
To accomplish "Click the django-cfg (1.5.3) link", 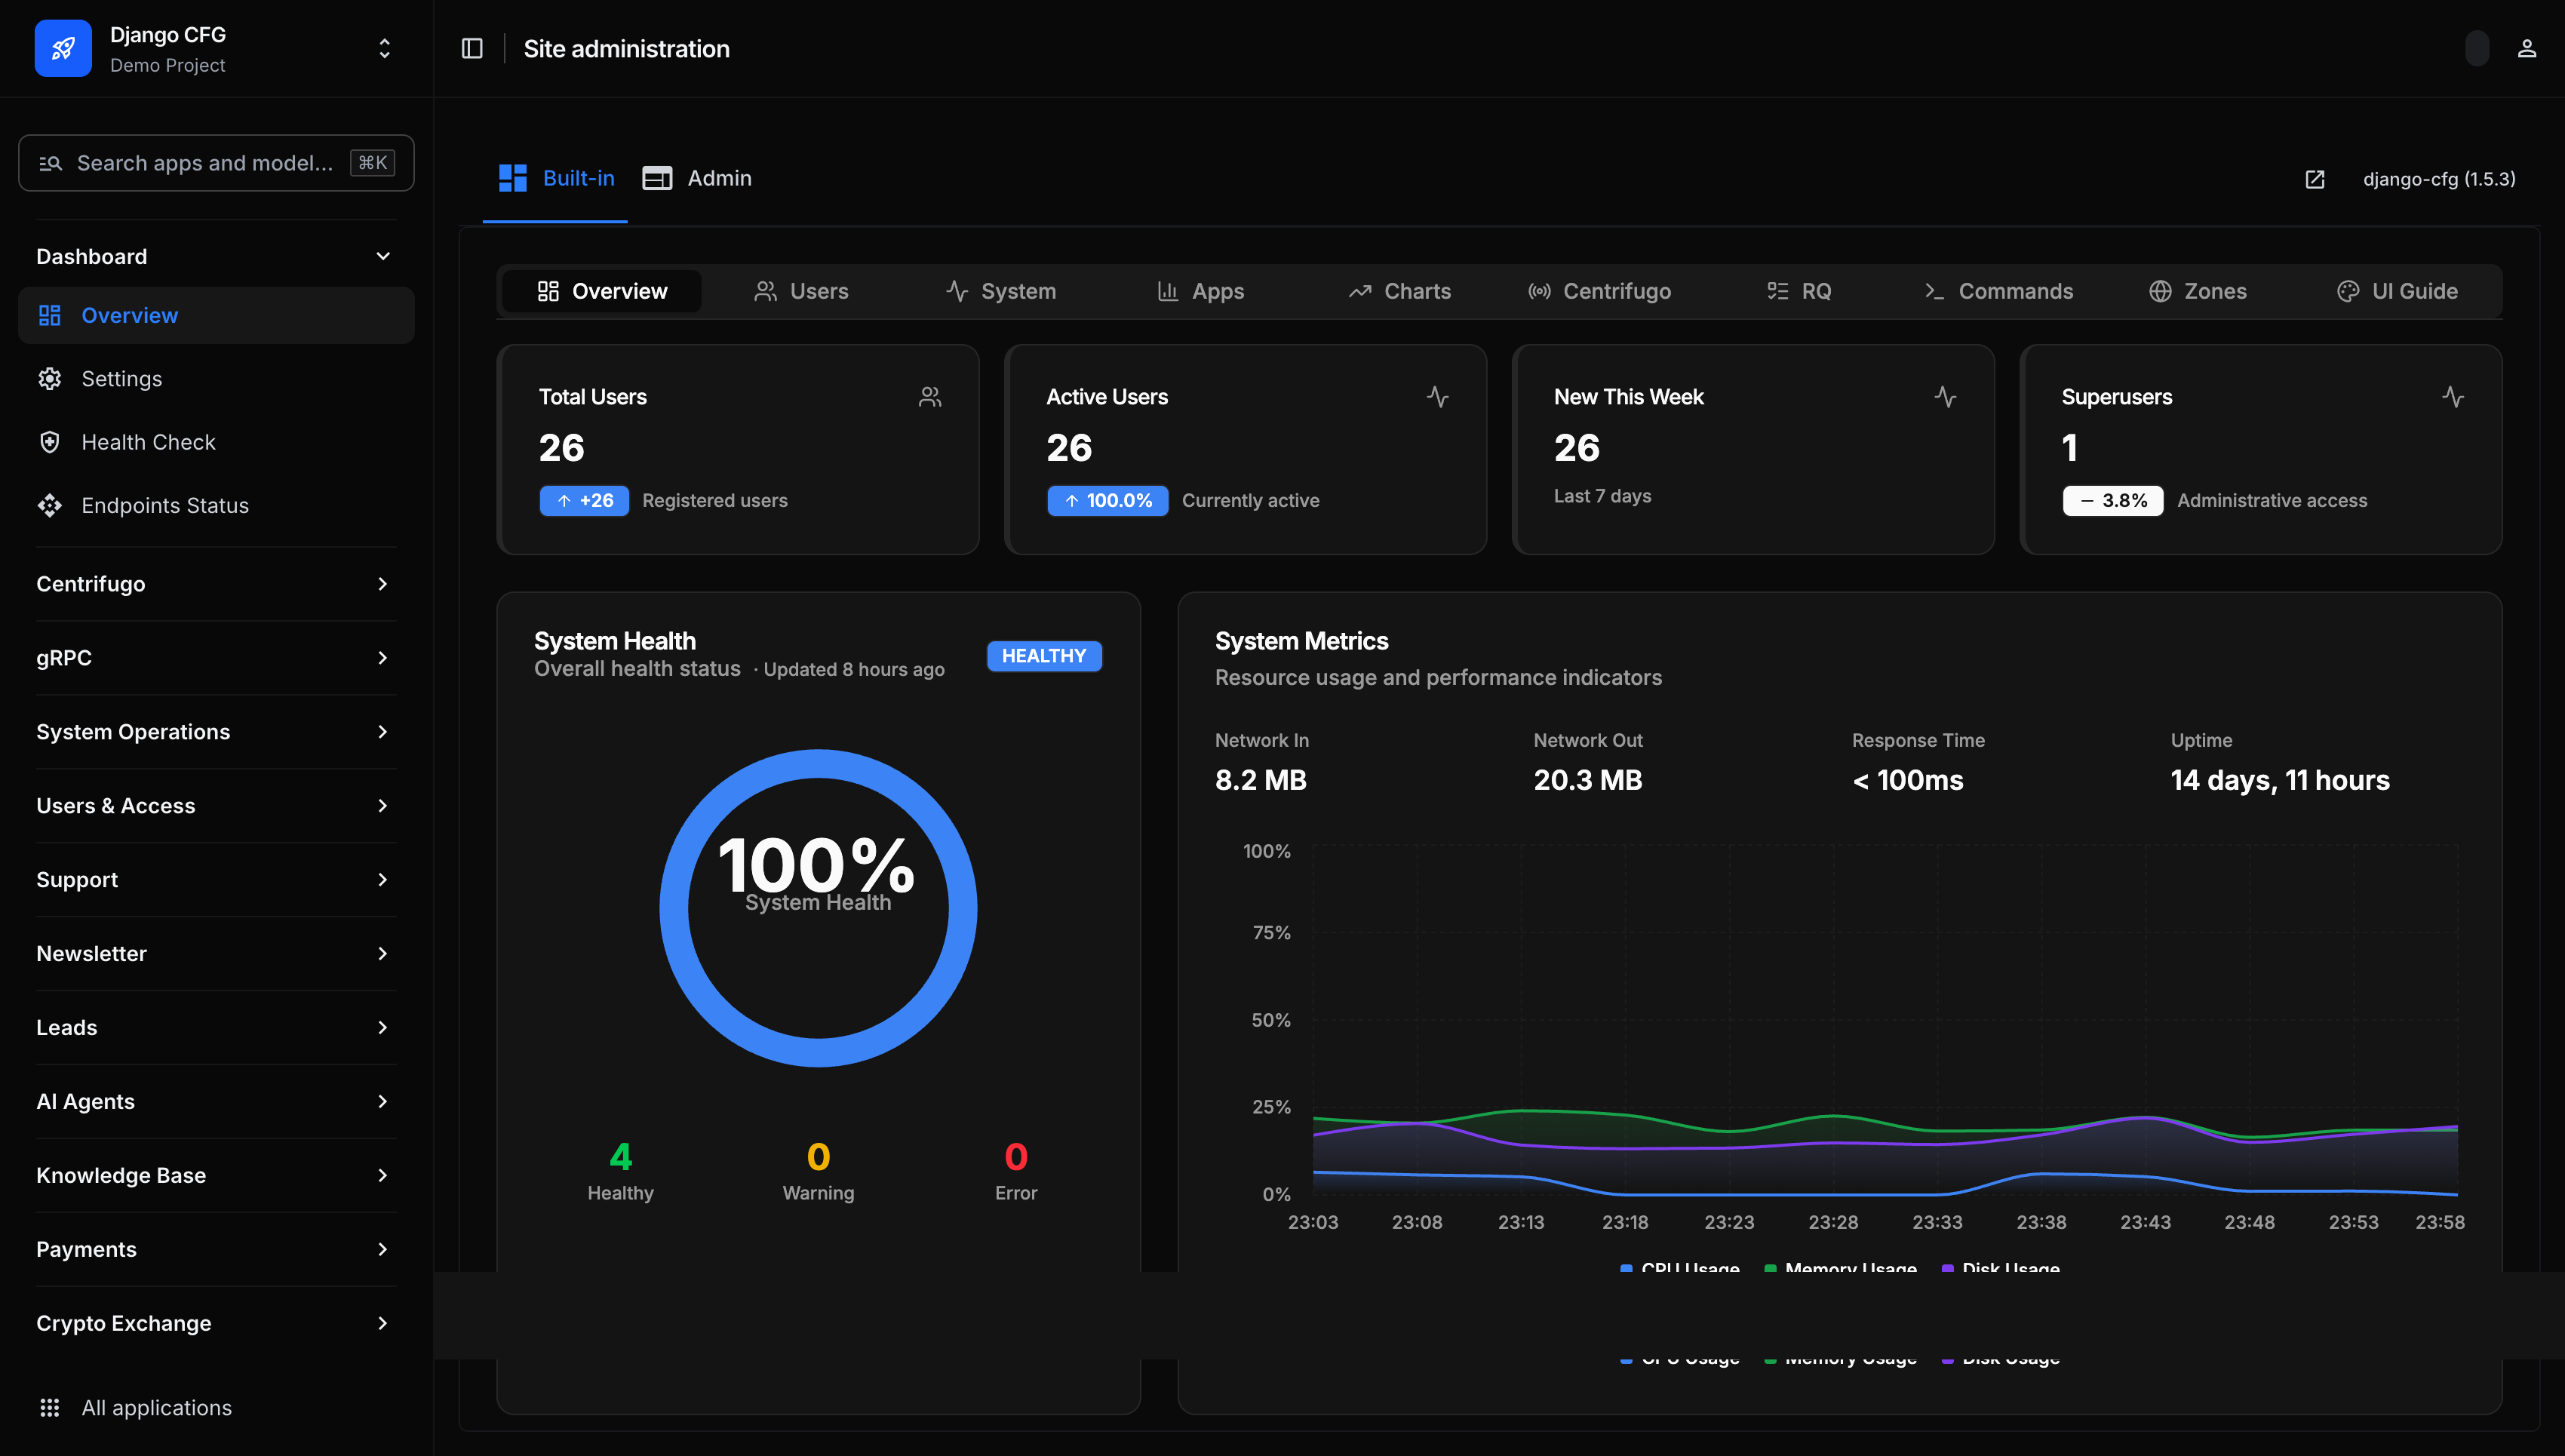I will coord(2438,179).
